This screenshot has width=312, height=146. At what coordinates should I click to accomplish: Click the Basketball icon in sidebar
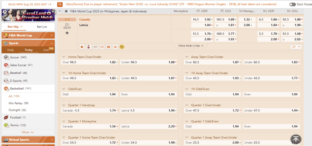6,89
